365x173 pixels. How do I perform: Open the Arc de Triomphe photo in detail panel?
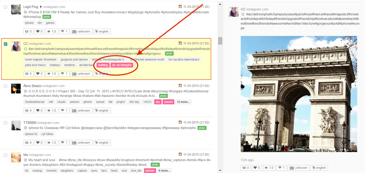[x=299, y=94]
